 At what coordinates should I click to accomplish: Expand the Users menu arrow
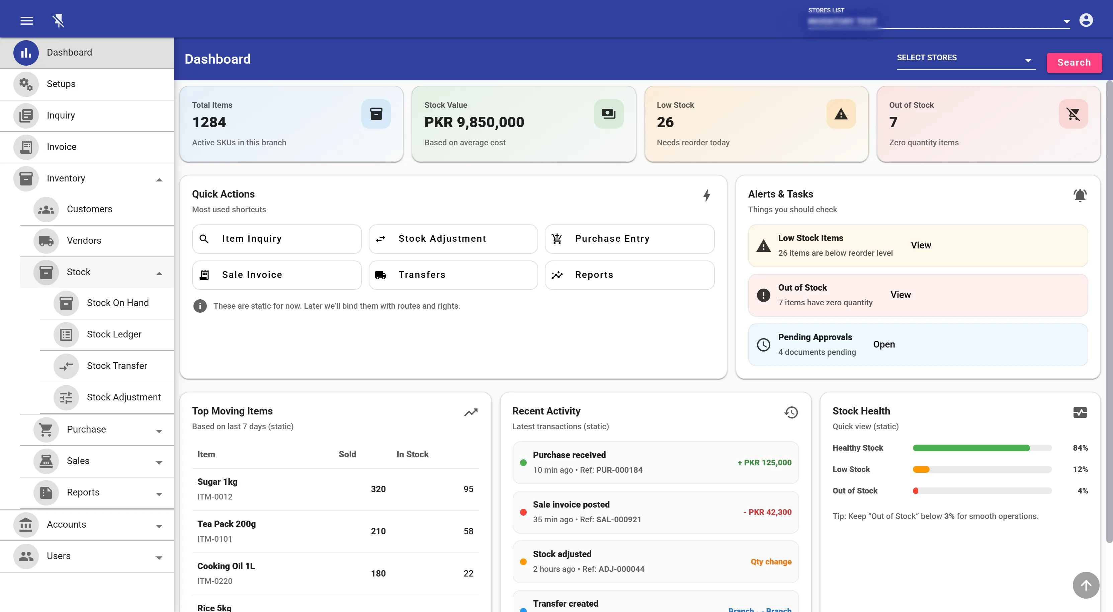pyautogui.click(x=159, y=557)
